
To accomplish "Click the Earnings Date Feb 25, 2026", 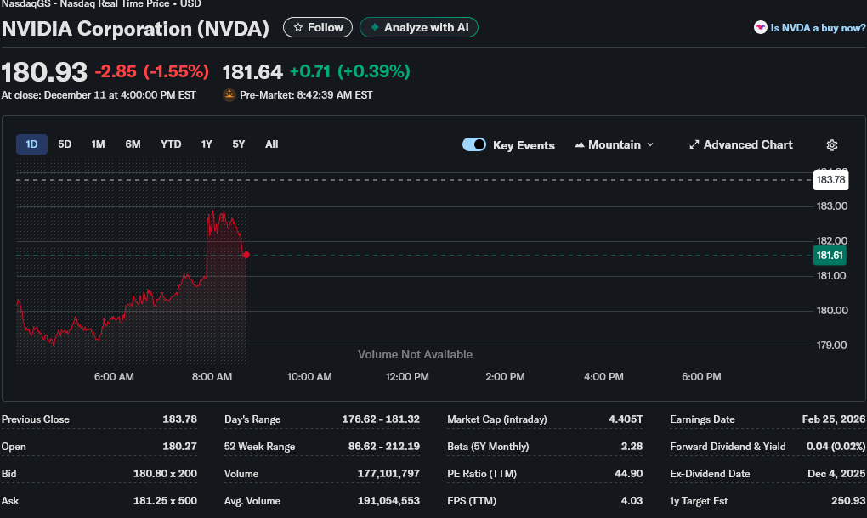I will click(833, 419).
